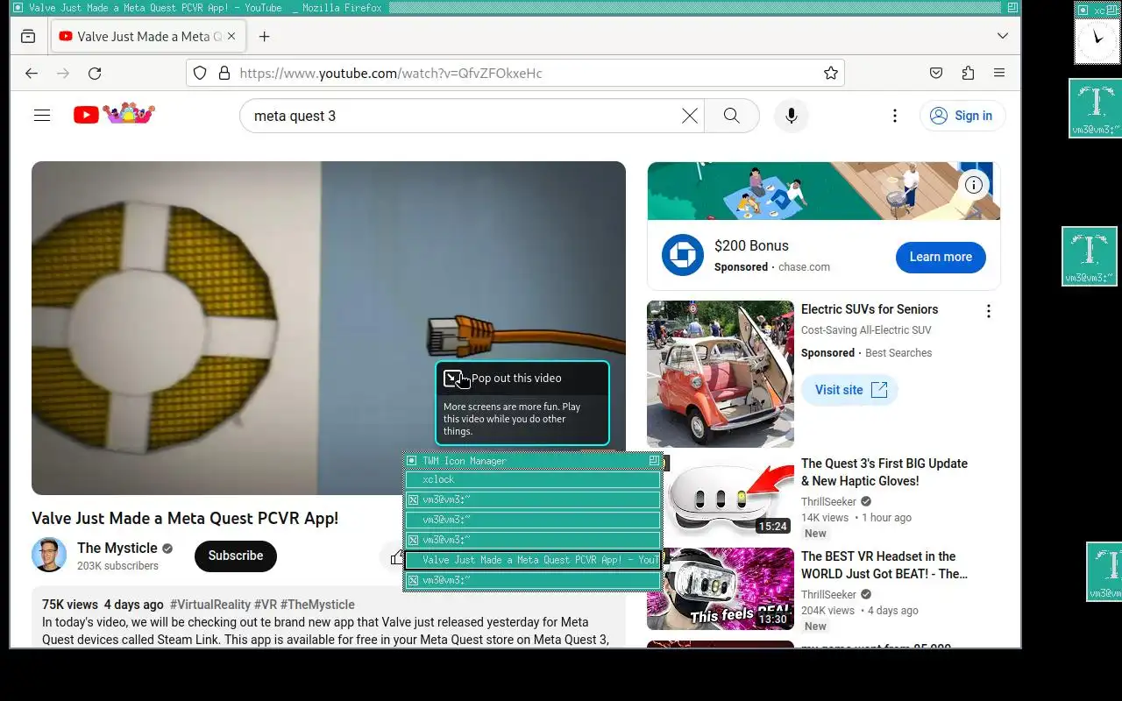Open the #VirtualReality hashtag
The height and width of the screenshot is (701, 1122).
tap(210, 605)
